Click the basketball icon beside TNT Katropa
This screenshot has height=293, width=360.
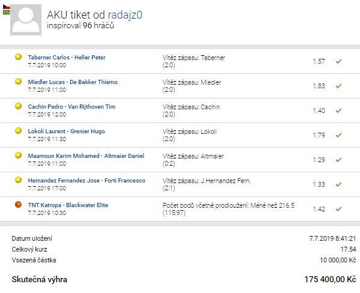point(19,204)
